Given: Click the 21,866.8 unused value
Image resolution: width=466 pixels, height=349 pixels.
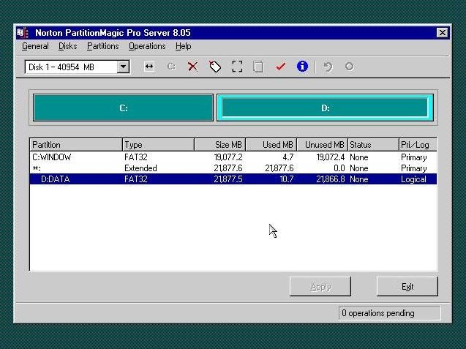Looking at the screenshot, I should [331, 179].
